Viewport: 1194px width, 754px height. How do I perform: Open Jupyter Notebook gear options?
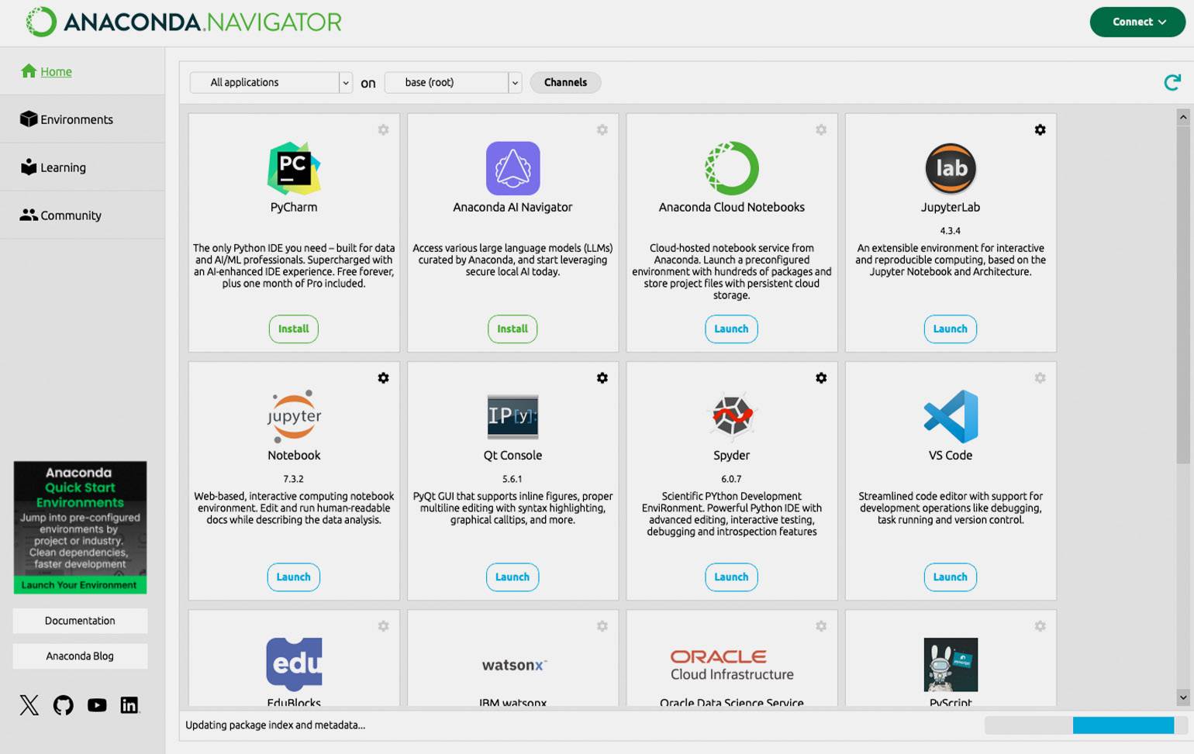383,378
